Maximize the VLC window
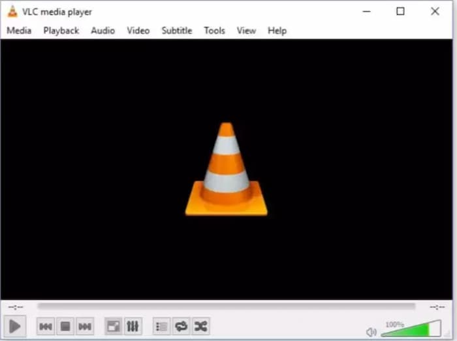This screenshot has height=341, width=457. point(400,11)
